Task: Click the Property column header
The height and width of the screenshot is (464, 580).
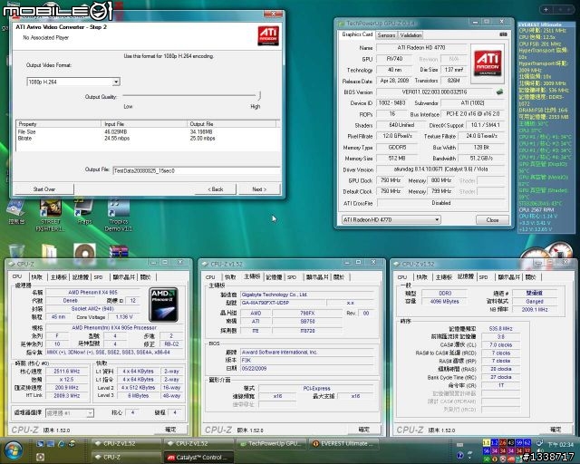Action: coord(58,124)
